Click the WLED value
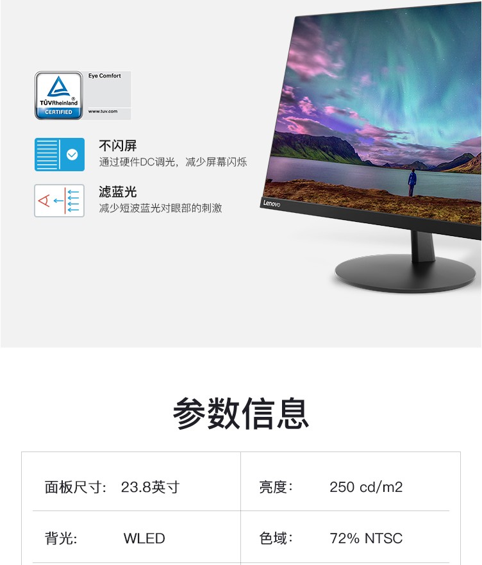Image resolution: width=482 pixels, height=565 pixels. pos(144,538)
